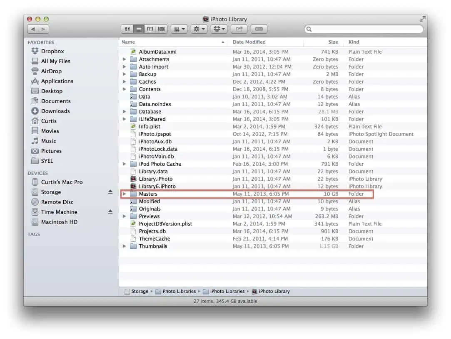Open the Arrange items dropdown
Screen dimensions: 451x339
coord(179,29)
